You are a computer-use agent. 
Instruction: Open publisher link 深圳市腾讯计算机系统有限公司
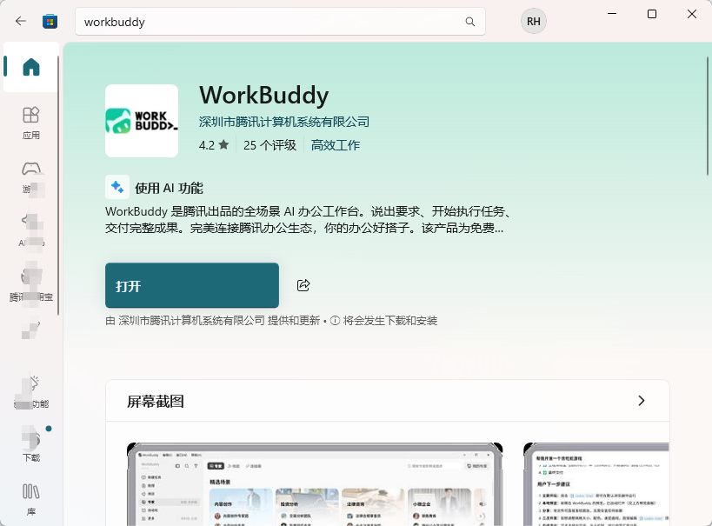coord(284,122)
